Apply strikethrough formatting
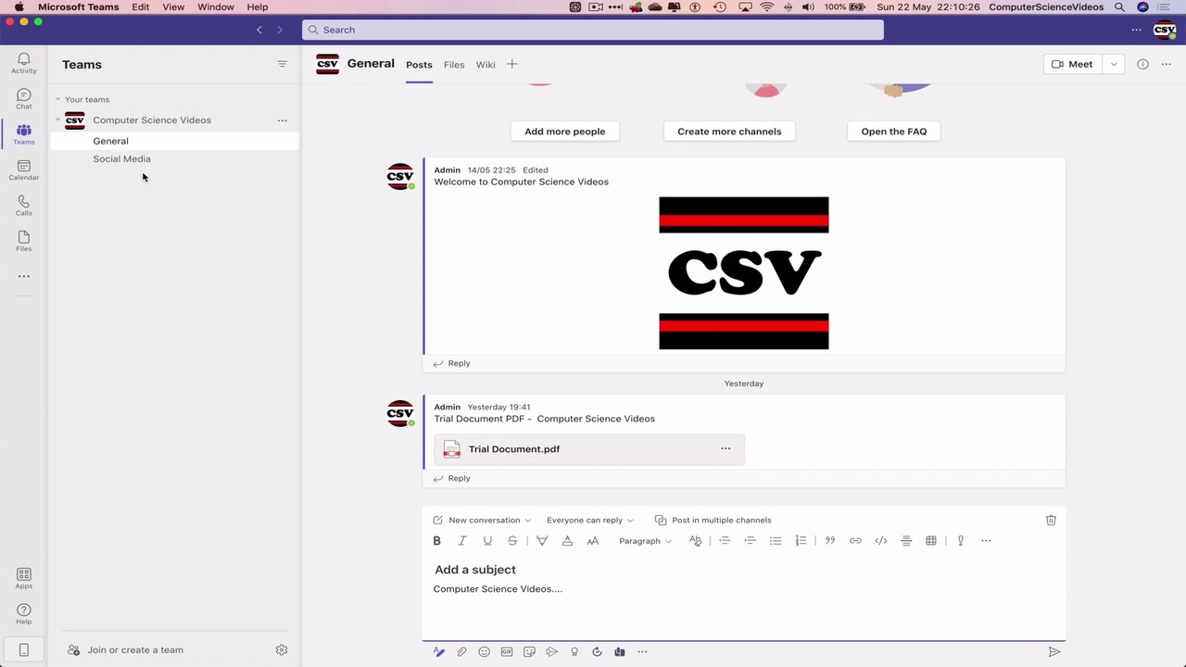Screen dimensions: 1186x667 tap(512, 541)
